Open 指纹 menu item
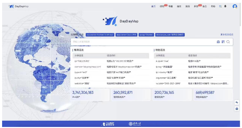This screenshot has width=242, height=128. point(179,6)
